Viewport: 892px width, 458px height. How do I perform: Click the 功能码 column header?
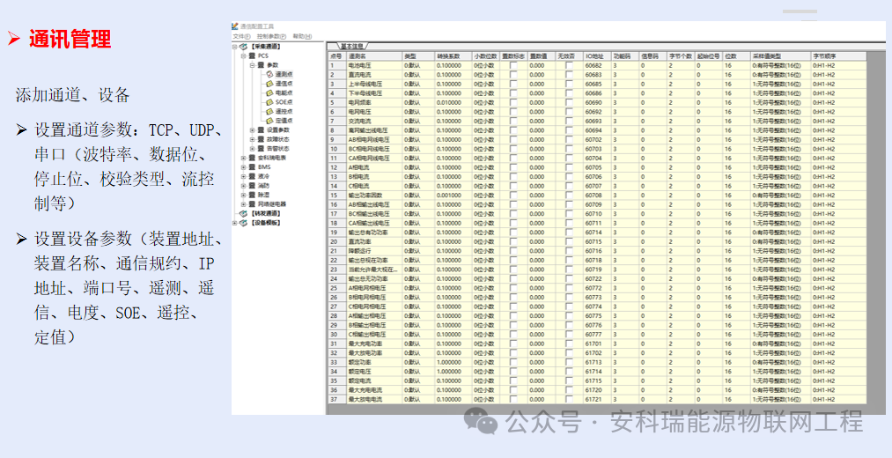(624, 56)
